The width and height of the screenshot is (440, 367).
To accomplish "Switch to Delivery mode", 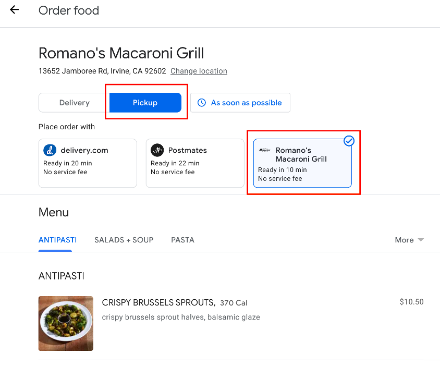I will 74,103.
